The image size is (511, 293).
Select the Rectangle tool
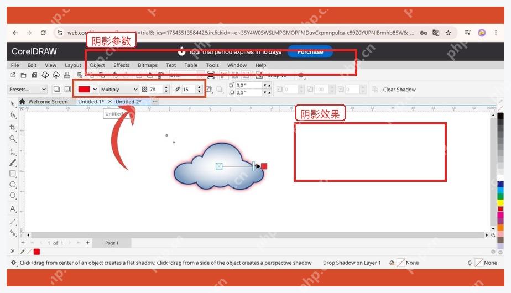tap(13, 174)
